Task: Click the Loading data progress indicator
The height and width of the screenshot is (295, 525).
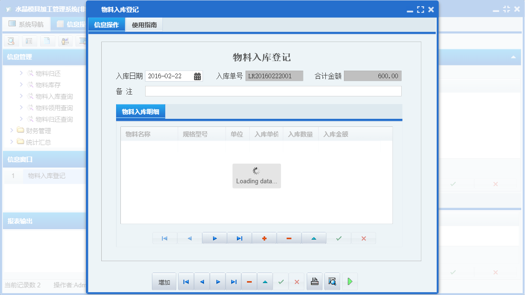Action: pyautogui.click(x=256, y=176)
